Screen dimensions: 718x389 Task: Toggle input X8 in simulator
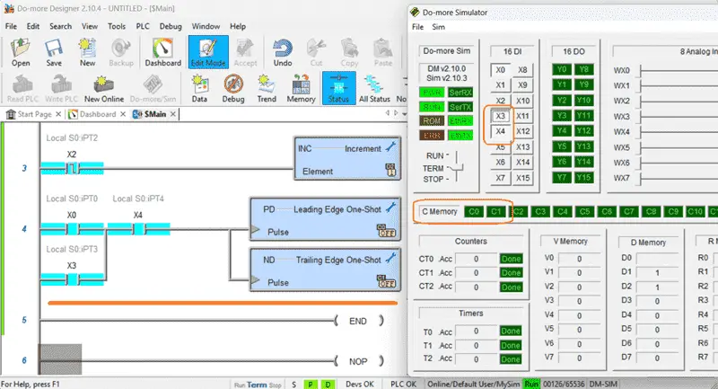522,70
